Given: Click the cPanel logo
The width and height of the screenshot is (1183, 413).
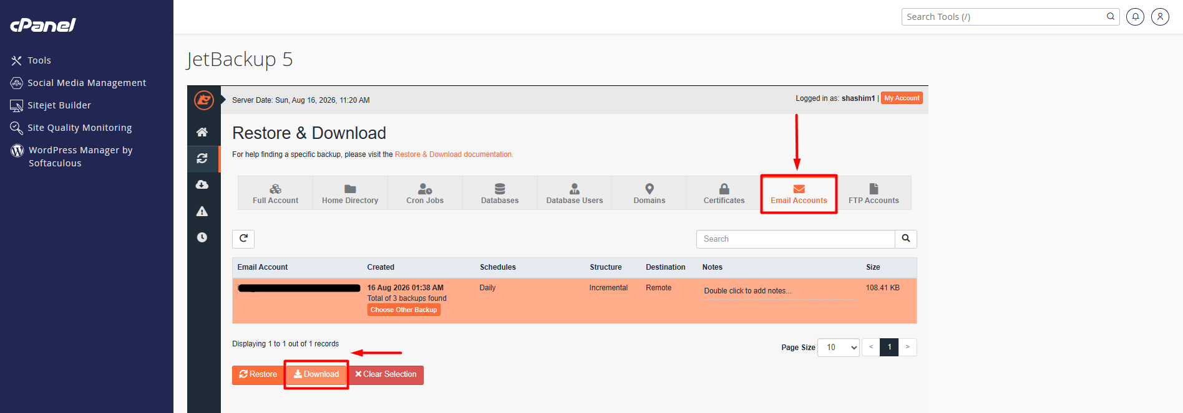Looking at the screenshot, I should tap(42, 25).
